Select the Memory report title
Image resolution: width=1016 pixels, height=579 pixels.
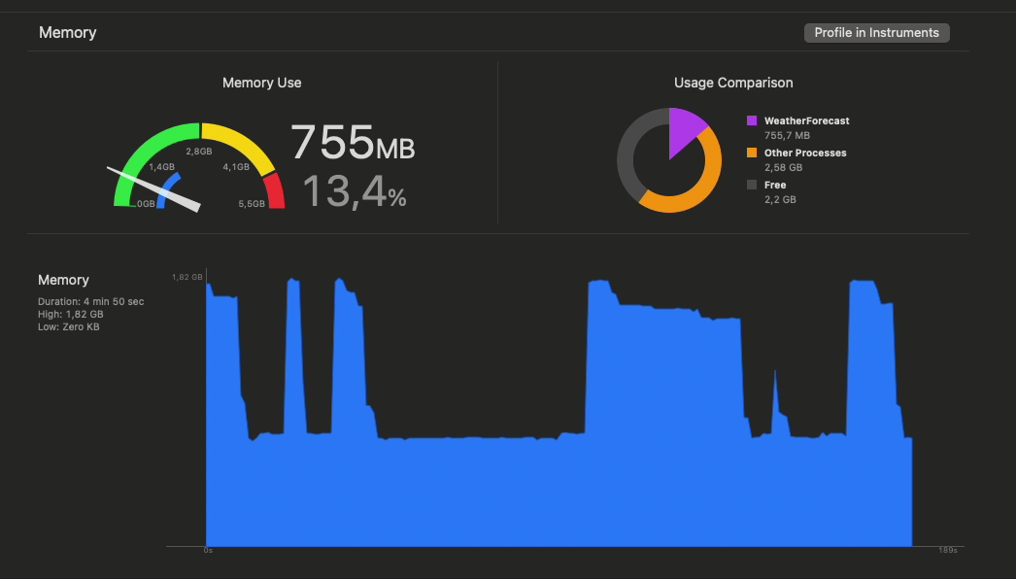coord(67,32)
